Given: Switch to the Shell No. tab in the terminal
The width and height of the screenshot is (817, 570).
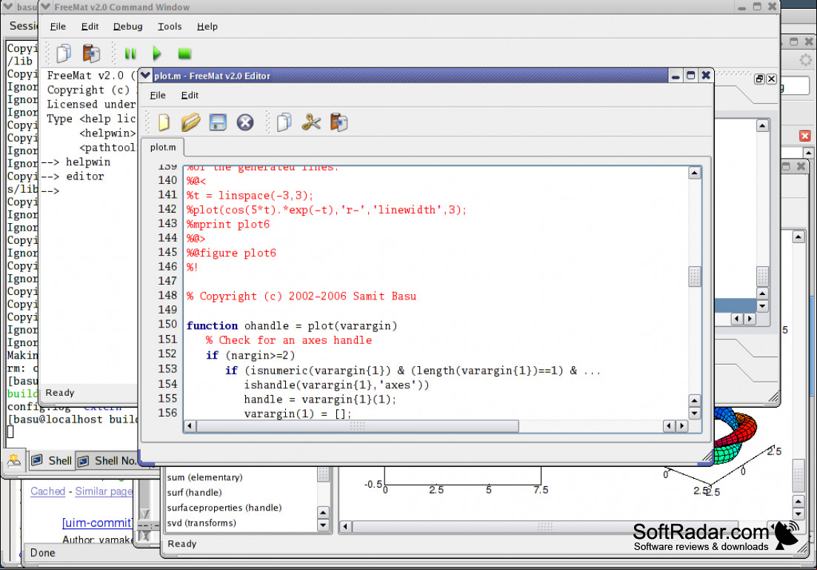Looking at the screenshot, I should [x=107, y=461].
